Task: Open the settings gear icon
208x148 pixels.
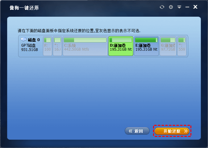Action: (171, 7)
